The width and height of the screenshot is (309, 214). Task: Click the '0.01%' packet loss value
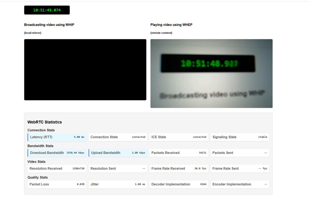click(80, 184)
